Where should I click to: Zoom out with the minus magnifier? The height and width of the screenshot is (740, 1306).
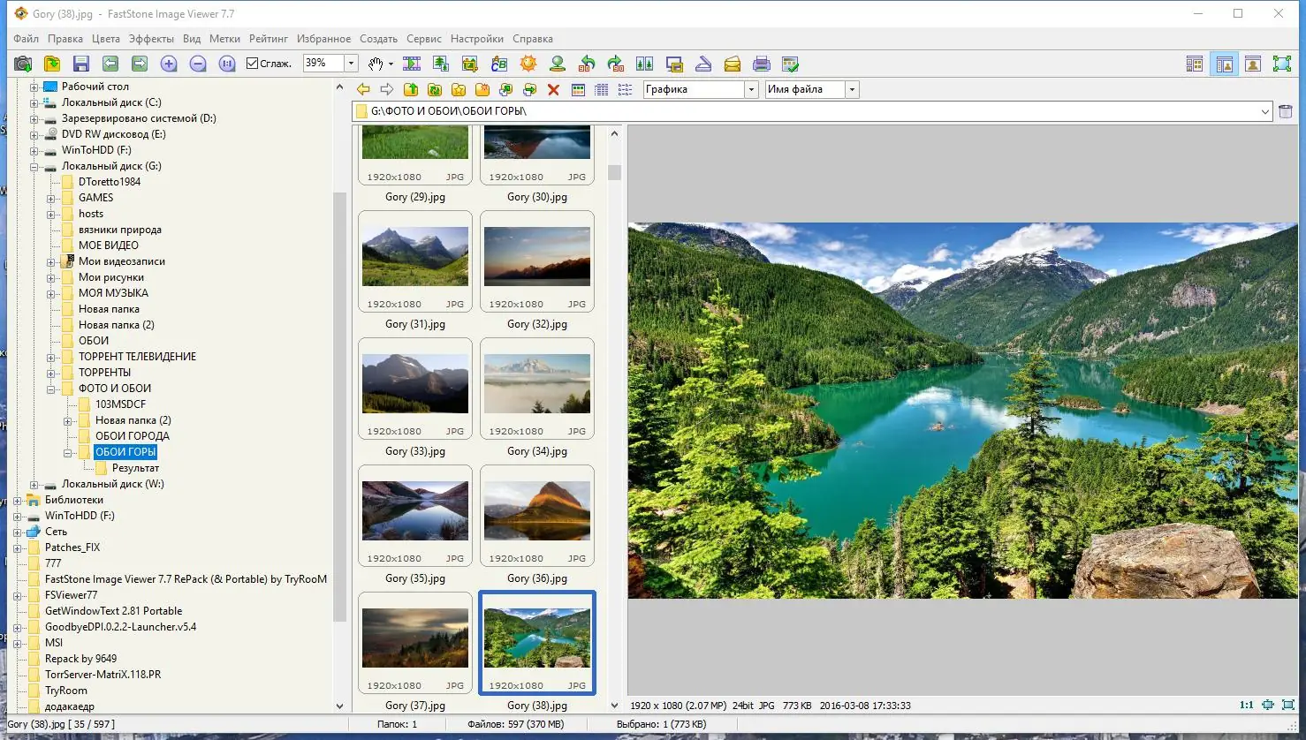[198, 64]
